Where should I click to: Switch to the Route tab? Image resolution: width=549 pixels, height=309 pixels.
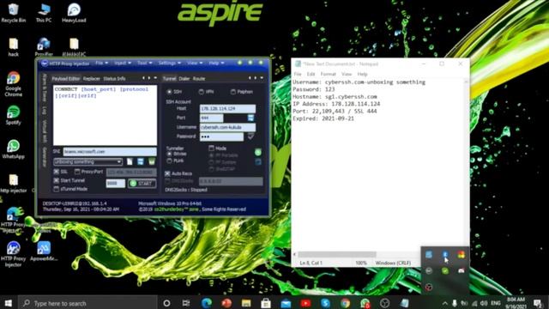pyautogui.click(x=199, y=78)
